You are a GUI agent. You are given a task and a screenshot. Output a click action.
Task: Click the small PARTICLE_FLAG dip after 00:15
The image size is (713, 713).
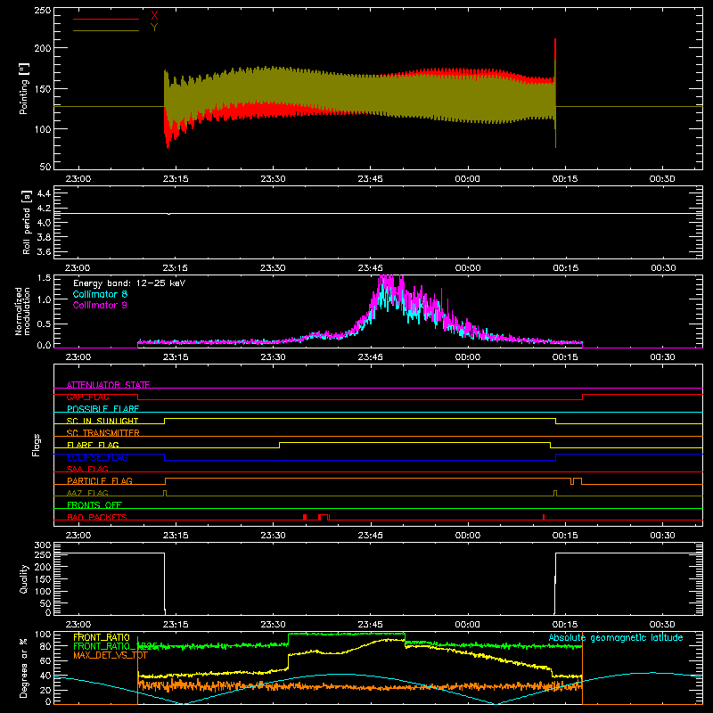click(572, 481)
